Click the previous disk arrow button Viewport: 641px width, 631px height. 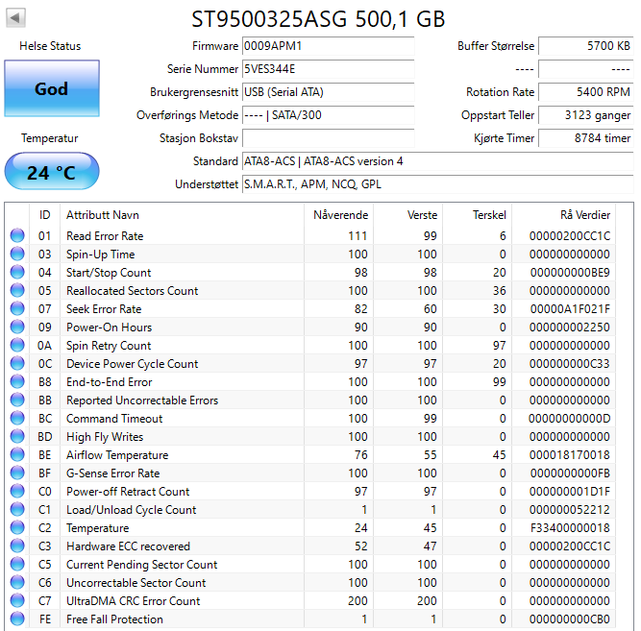tap(17, 18)
